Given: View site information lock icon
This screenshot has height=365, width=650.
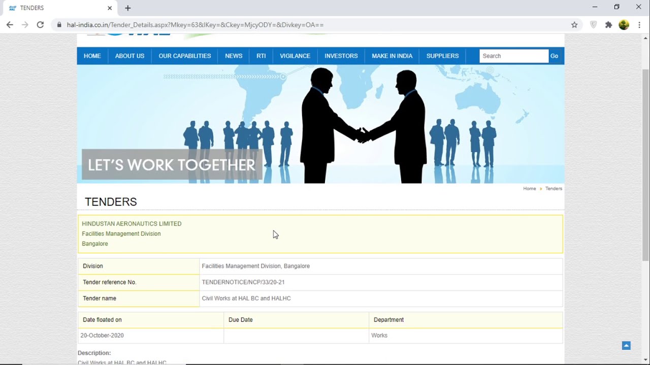Looking at the screenshot, I should click(x=59, y=25).
